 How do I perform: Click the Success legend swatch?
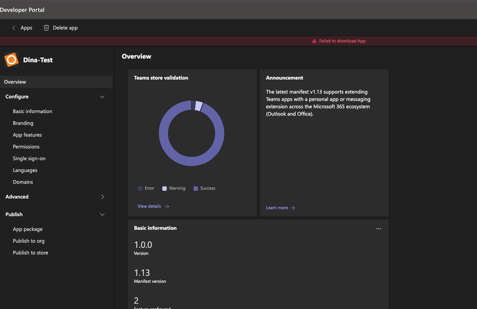point(196,189)
